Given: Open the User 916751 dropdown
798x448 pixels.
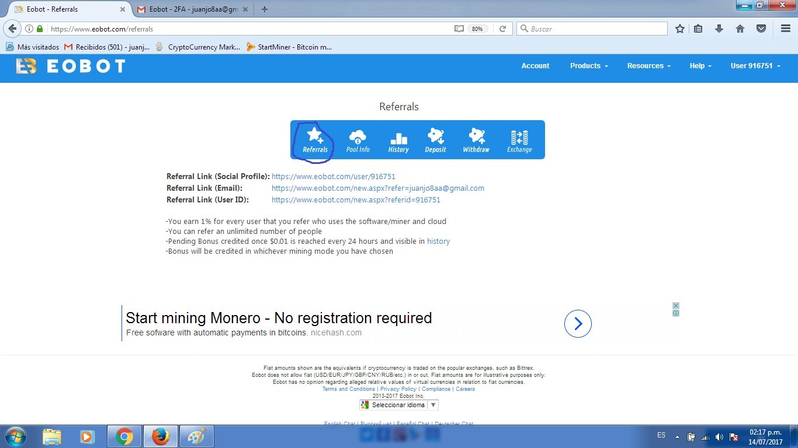Looking at the screenshot, I should tap(755, 66).
